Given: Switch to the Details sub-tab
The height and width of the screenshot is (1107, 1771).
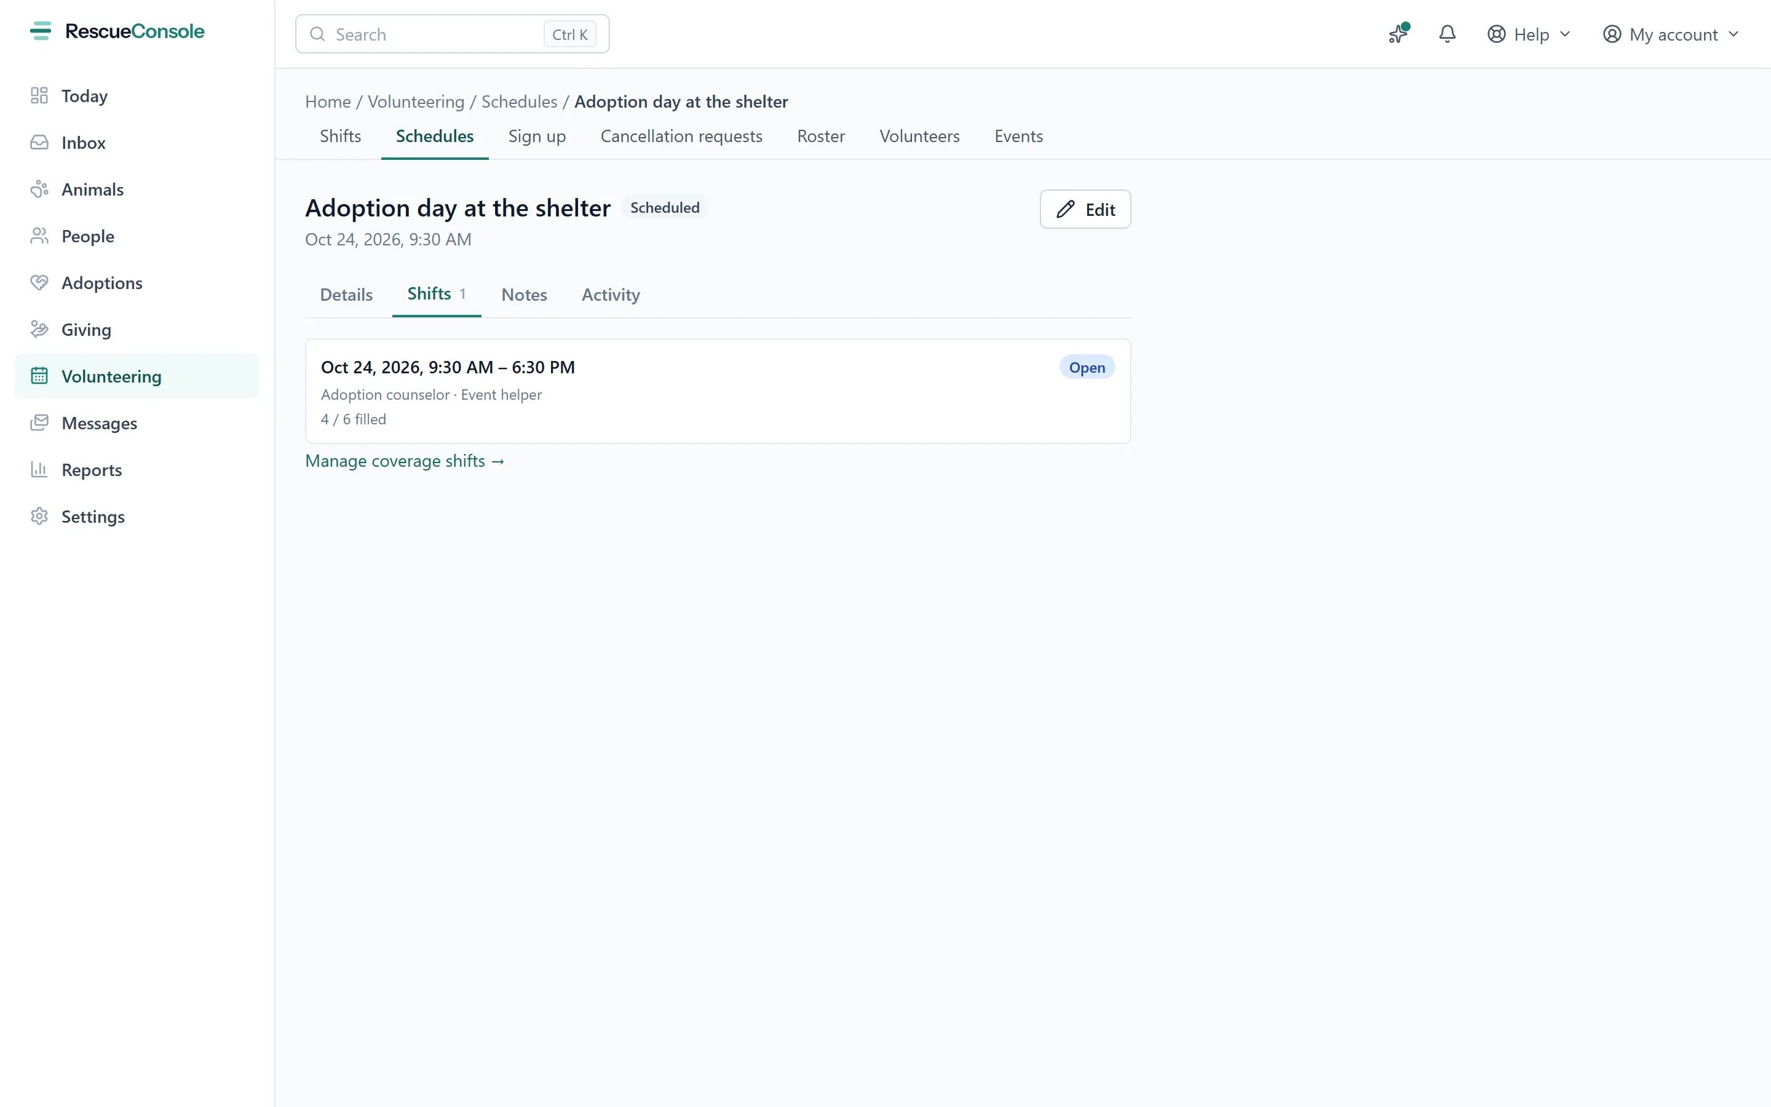Looking at the screenshot, I should (x=346, y=295).
